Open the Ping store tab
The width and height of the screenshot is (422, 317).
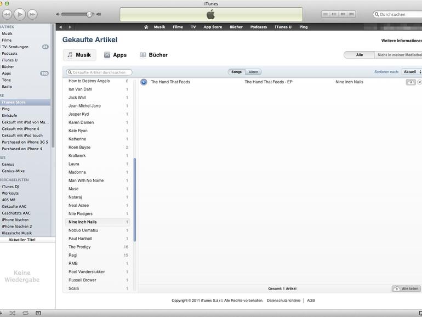pos(303,27)
